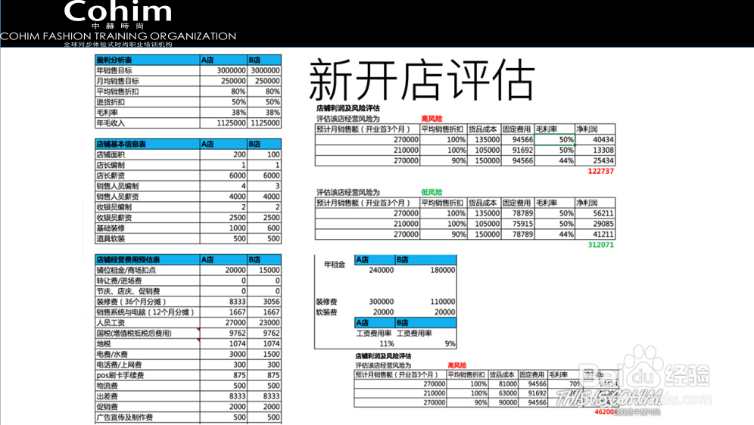Viewport: 754px width, 425px height.
Task: Select the 装修费 B店 value 3056
Action: 271,302
